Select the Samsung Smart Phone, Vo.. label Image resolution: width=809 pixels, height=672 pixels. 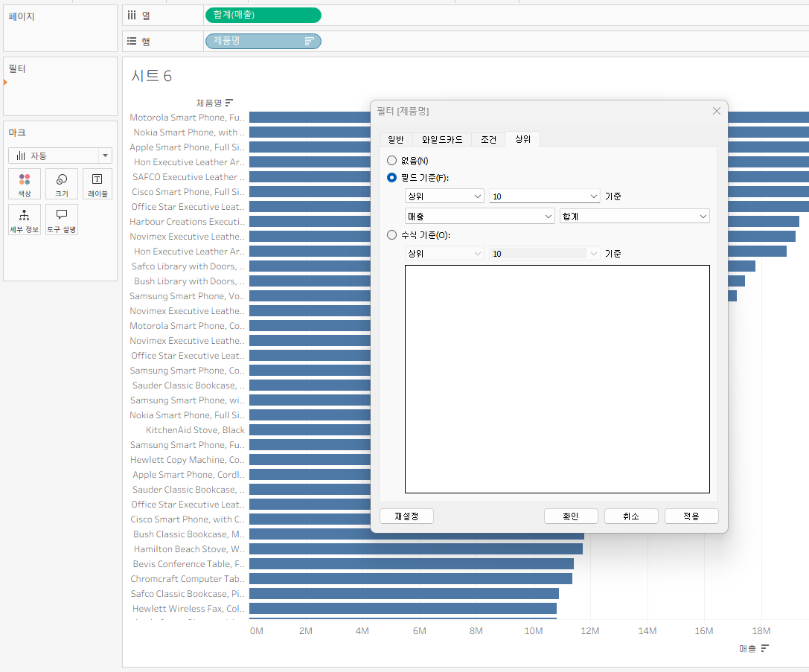pos(187,296)
